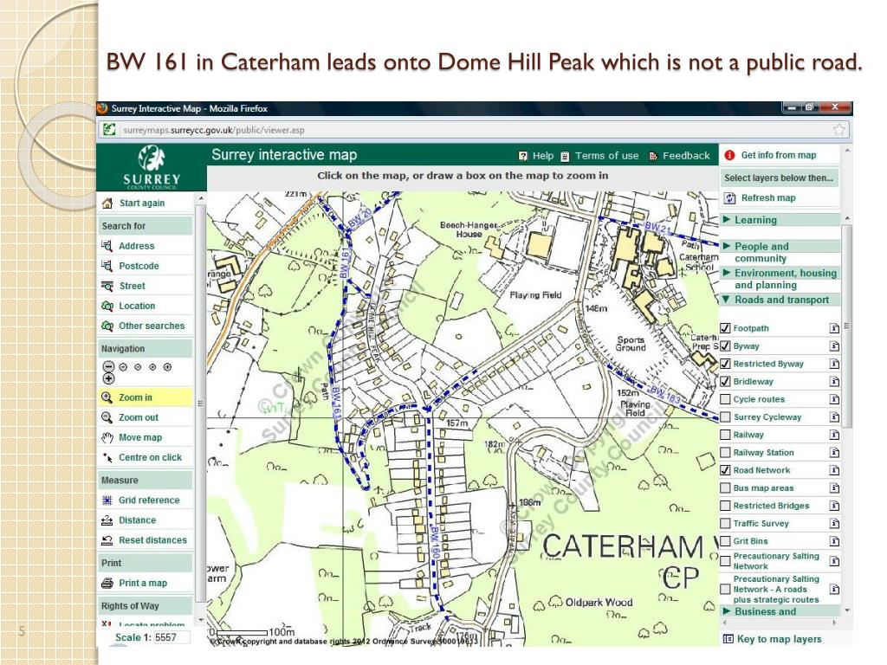
Task: Select the Centre on click tool
Action: 107,457
